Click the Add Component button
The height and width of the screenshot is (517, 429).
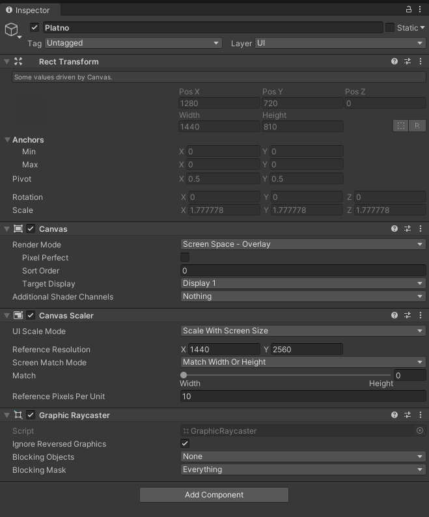click(x=214, y=495)
